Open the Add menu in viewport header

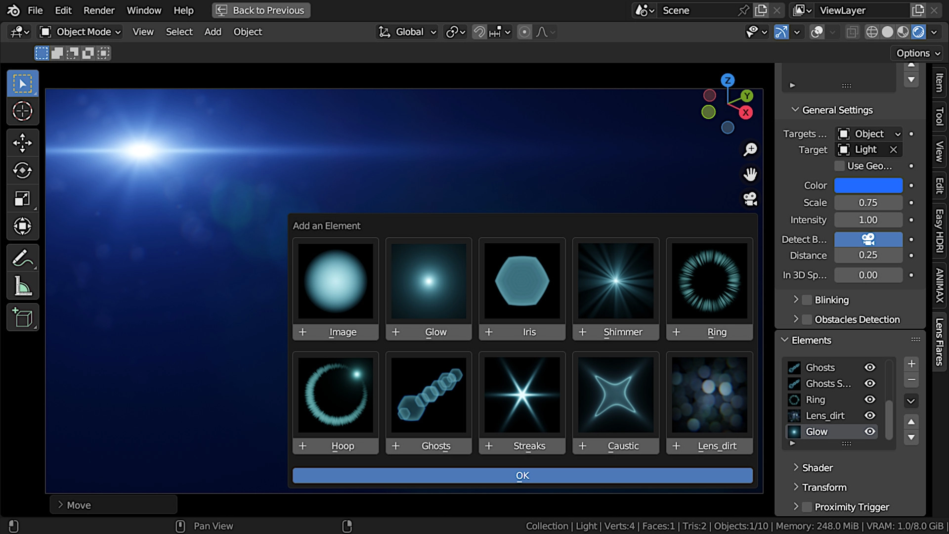coord(213,32)
